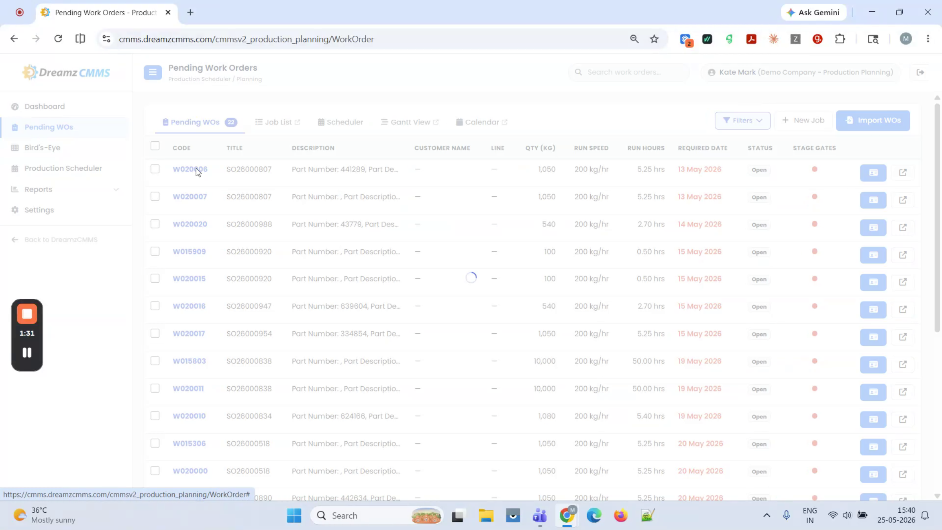Click the Import WOs button

(x=873, y=121)
